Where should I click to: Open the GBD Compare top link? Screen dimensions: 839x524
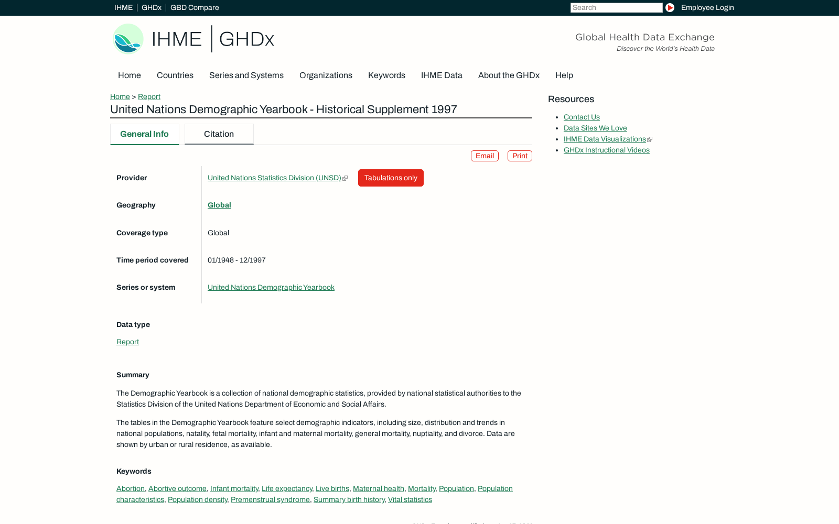[x=195, y=7]
